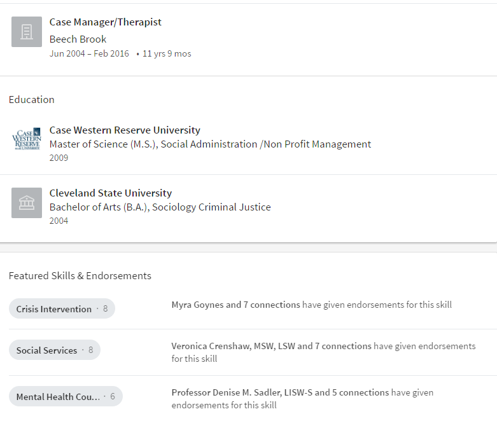
Task: Click the Master of Science degree line
Action: coord(210,144)
